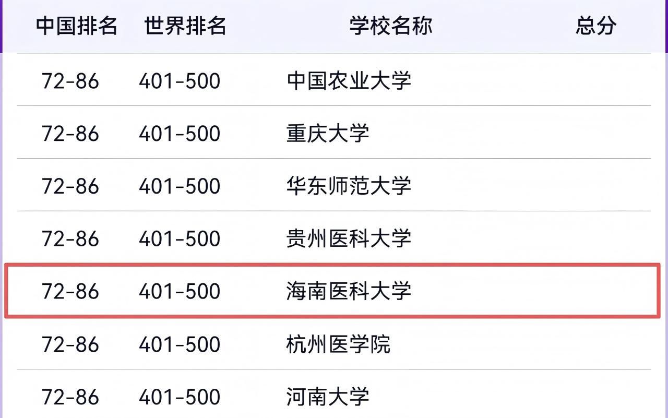
Task: Click the 72-86 rank in 中国农业大学 row
Action: coord(70,81)
